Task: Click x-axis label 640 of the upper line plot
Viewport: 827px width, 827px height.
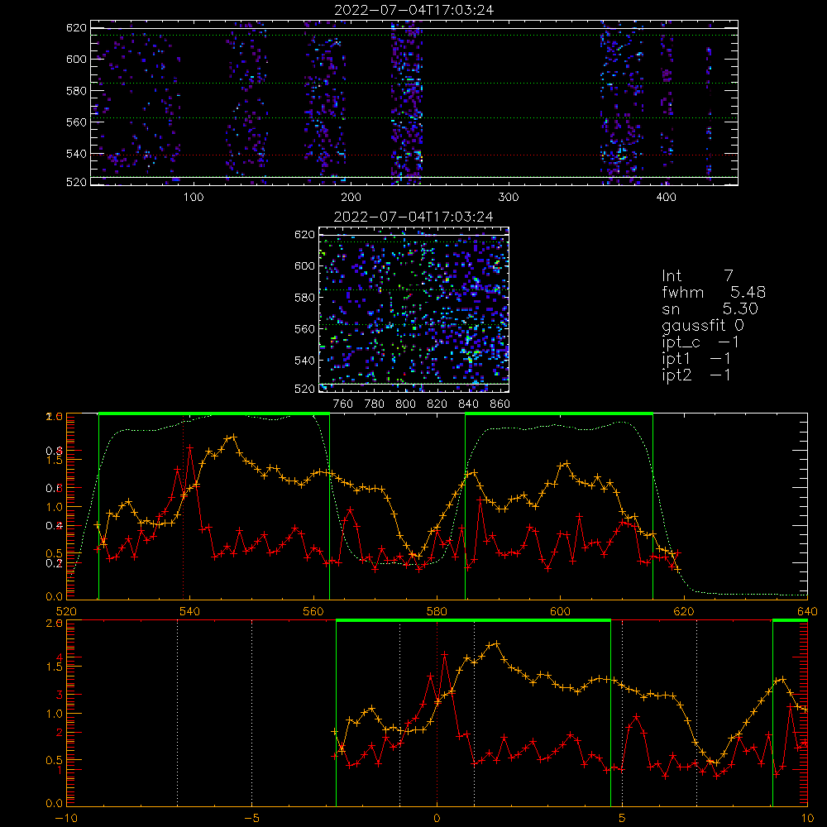Action: pyautogui.click(x=807, y=612)
